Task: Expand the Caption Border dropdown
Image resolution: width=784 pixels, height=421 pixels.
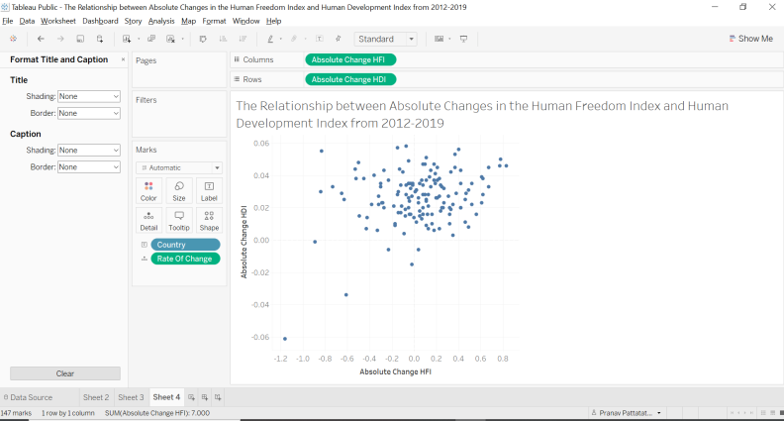Action: [89, 167]
